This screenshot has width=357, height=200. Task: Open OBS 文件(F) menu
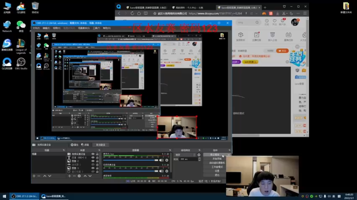36,28
